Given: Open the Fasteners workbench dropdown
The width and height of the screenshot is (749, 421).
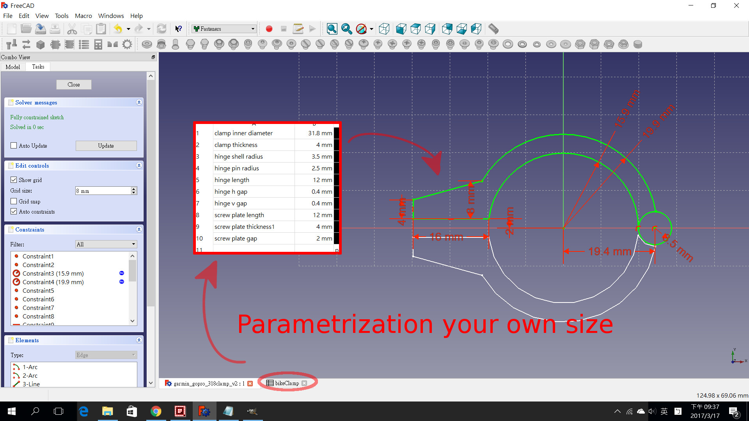Looking at the screenshot, I should tap(224, 29).
